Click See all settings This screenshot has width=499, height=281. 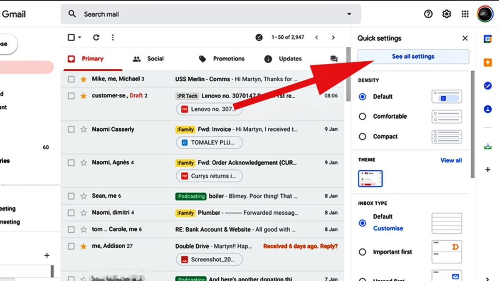(413, 56)
